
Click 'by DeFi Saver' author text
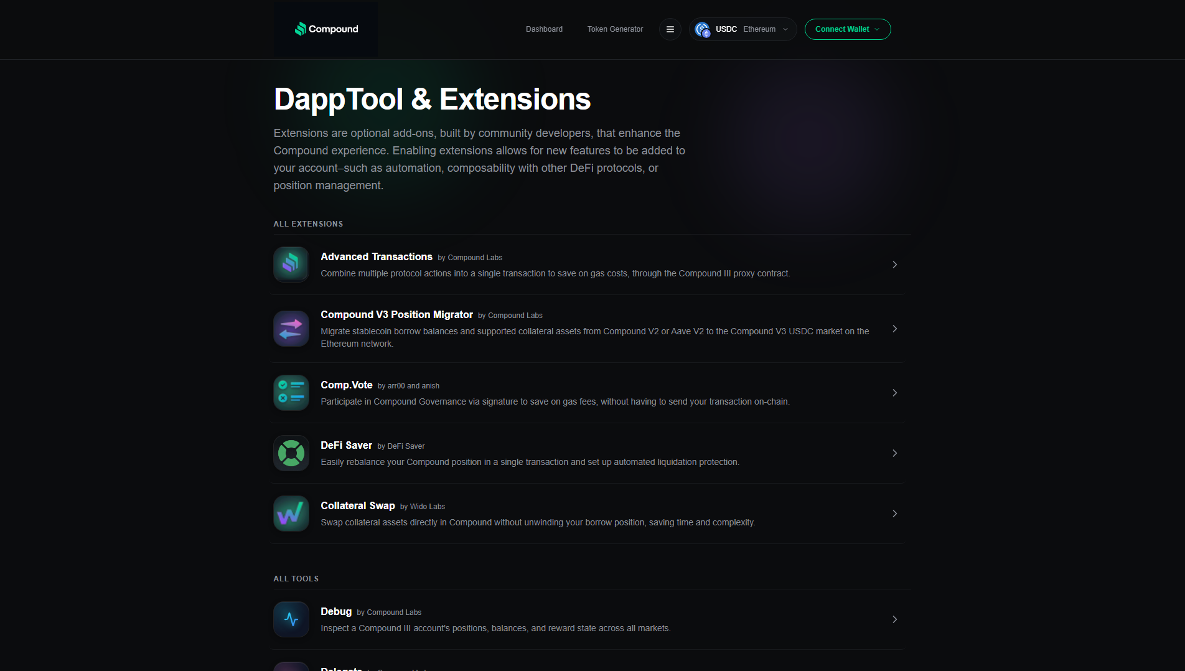(x=401, y=446)
